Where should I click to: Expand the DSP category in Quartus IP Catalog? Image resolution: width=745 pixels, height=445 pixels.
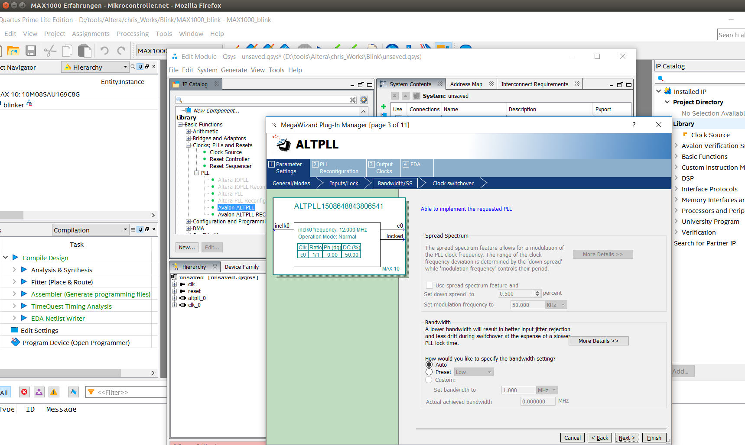677,177
